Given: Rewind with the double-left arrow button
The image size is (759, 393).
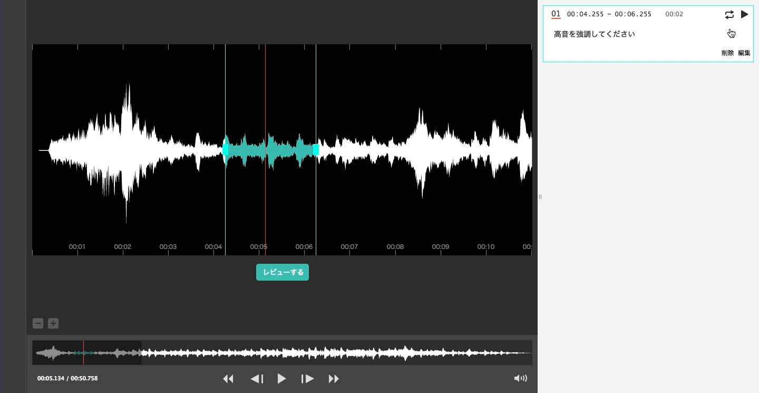Looking at the screenshot, I should point(228,378).
